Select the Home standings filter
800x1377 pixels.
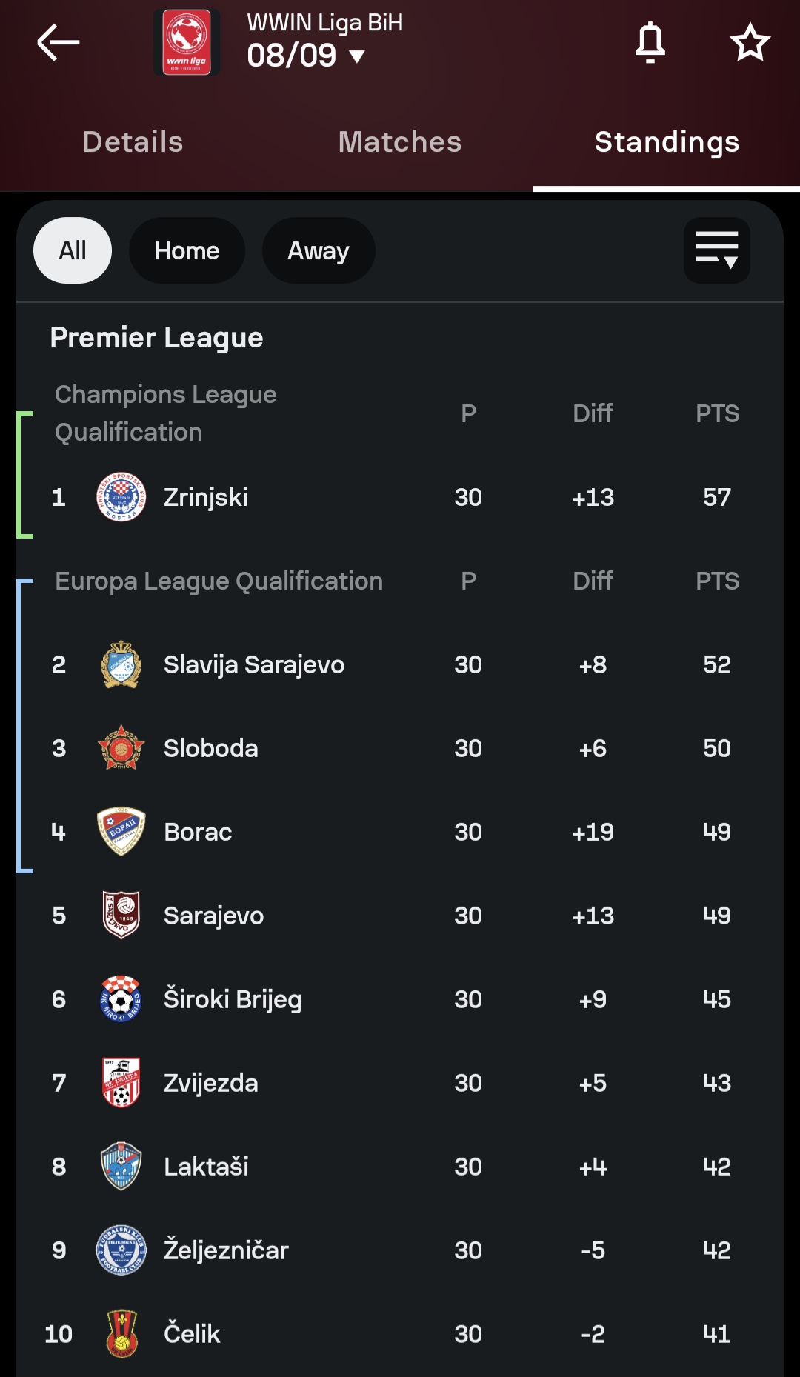click(187, 250)
